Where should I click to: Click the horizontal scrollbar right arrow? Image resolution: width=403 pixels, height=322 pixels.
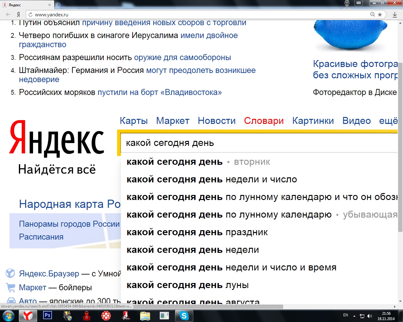tap(395, 307)
